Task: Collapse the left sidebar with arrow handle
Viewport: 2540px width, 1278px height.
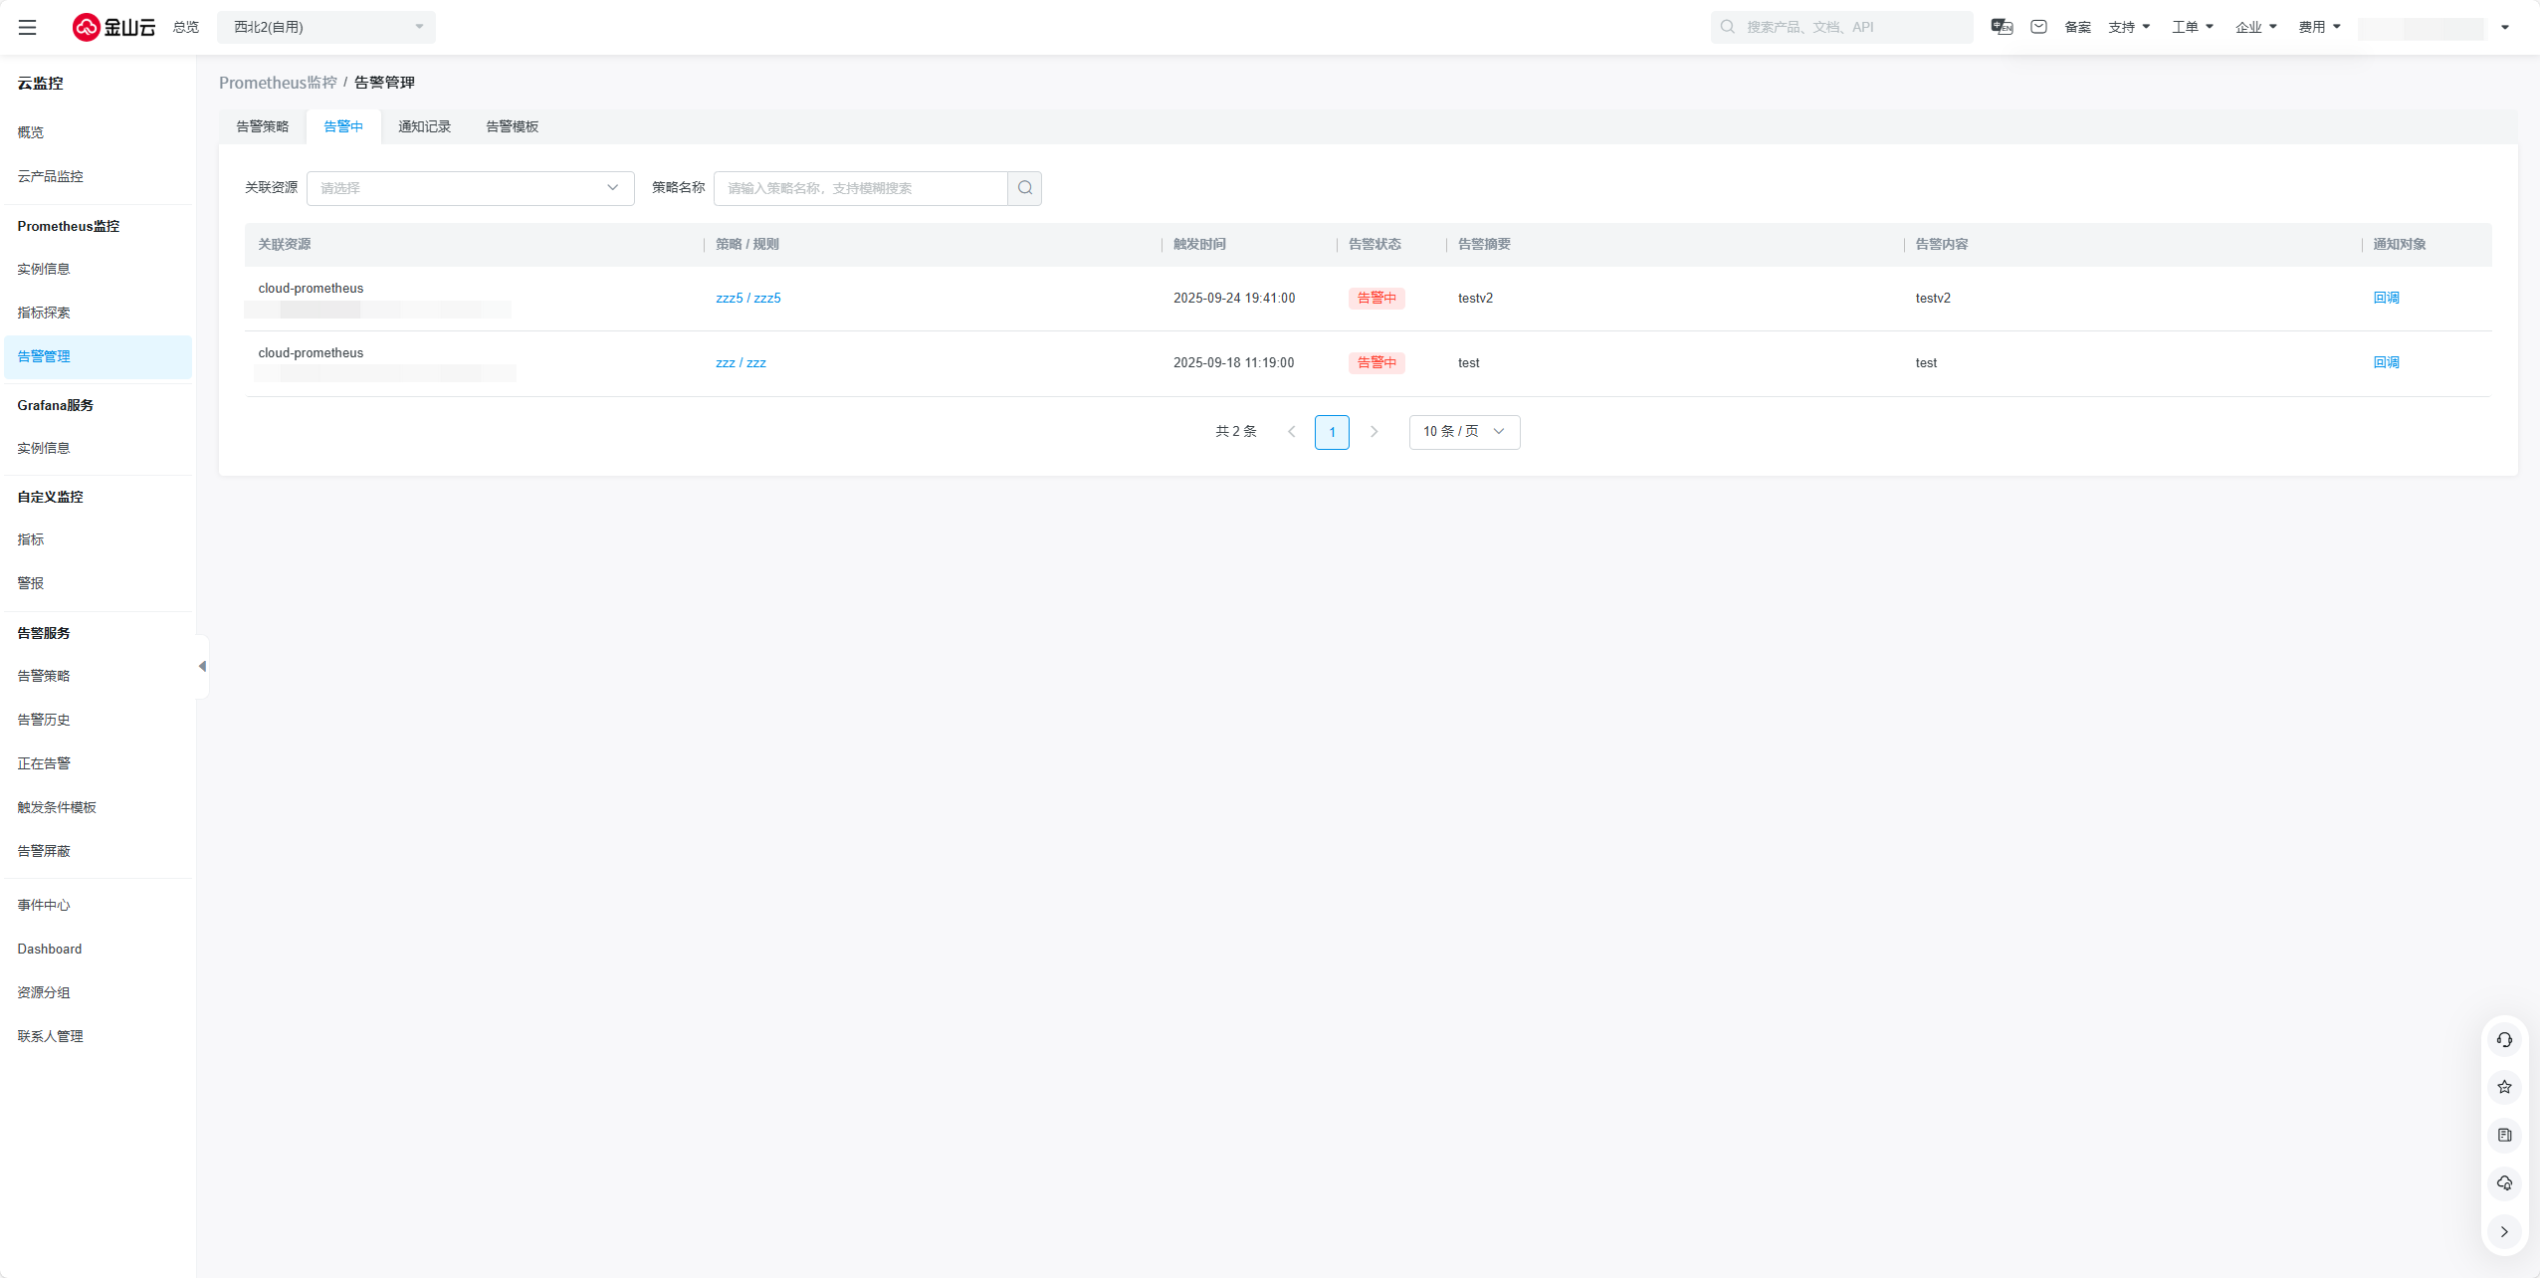Action: [202, 666]
